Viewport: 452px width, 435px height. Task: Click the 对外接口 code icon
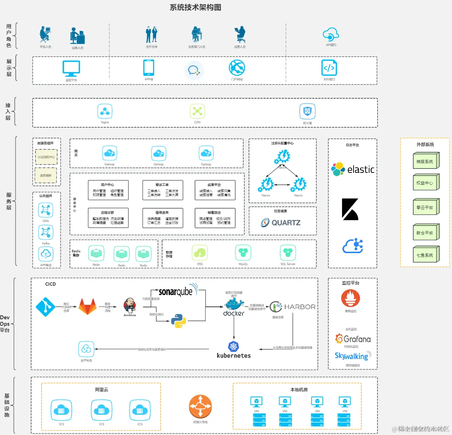pyautogui.click(x=329, y=68)
